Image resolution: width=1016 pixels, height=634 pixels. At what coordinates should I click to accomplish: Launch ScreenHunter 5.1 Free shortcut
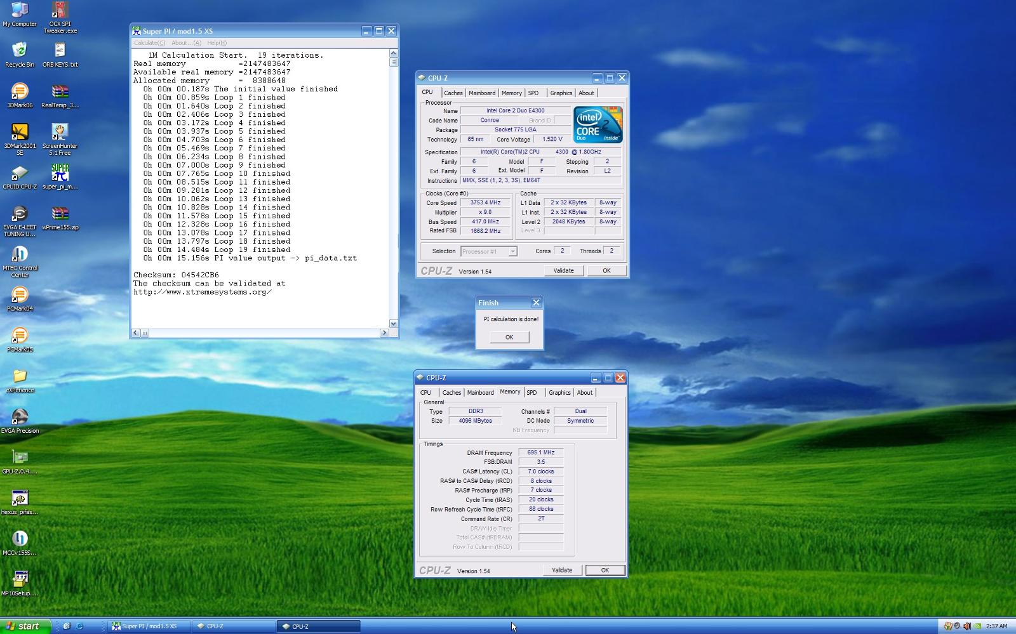click(60, 139)
